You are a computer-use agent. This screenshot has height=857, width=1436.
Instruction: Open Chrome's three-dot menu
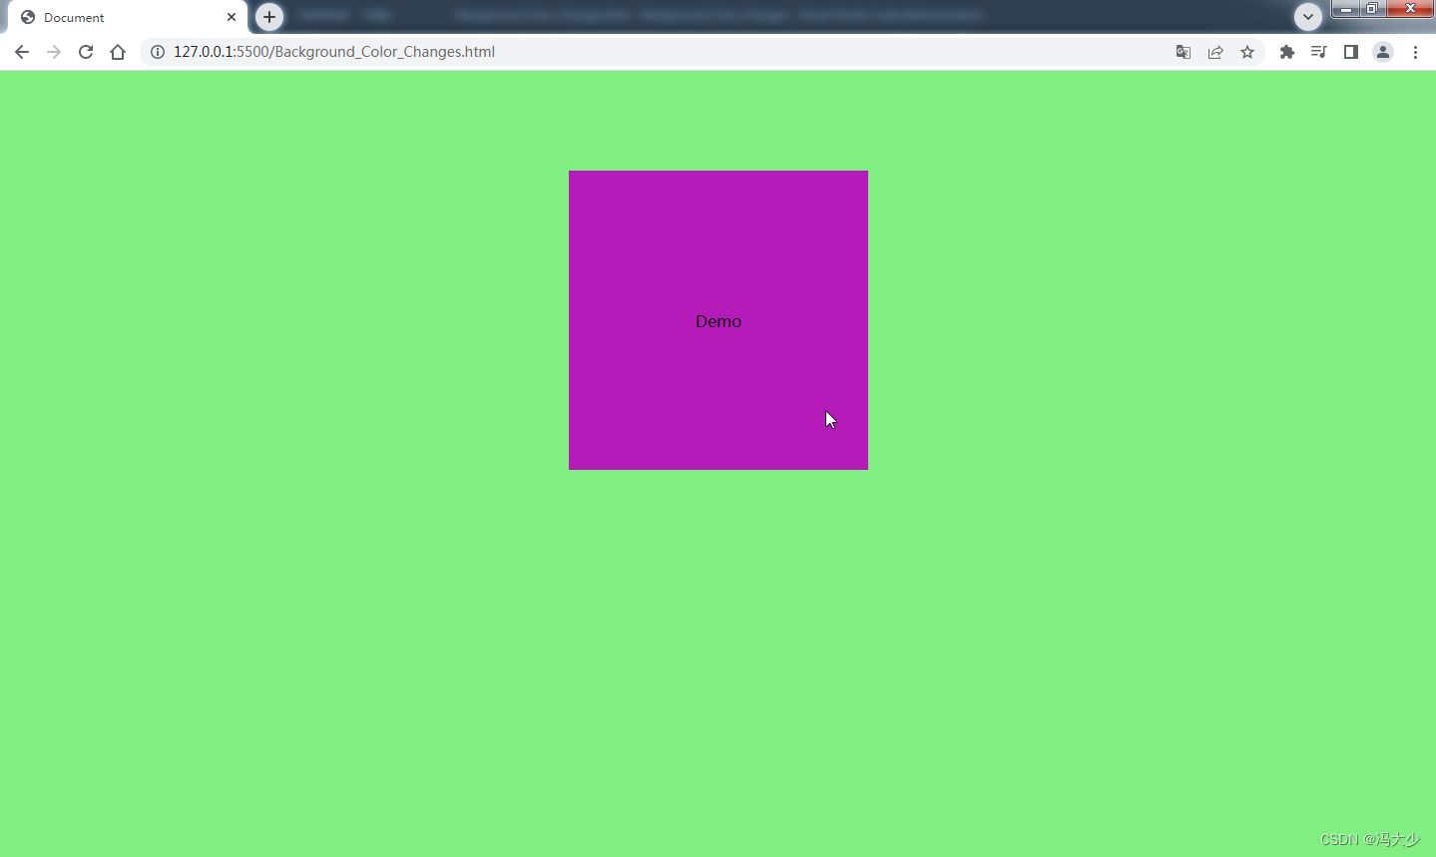tap(1415, 52)
